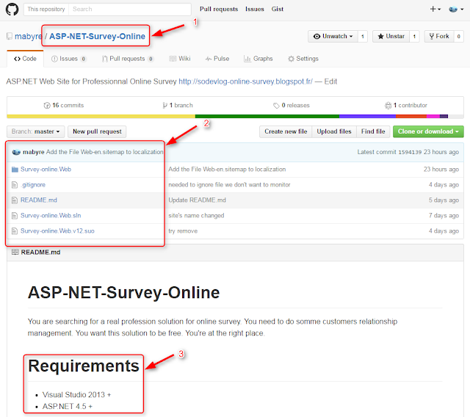Click Issues in the top header
Screen dimensions: 470x417
click(255, 10)
